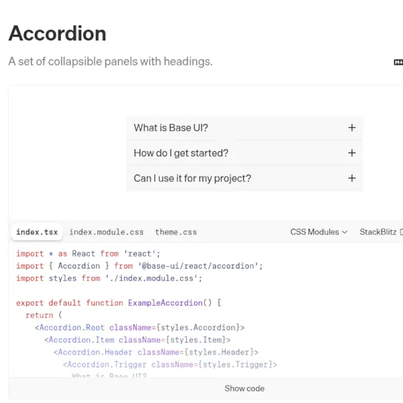Click the Accordion page heading

click(x=57, y=34)
